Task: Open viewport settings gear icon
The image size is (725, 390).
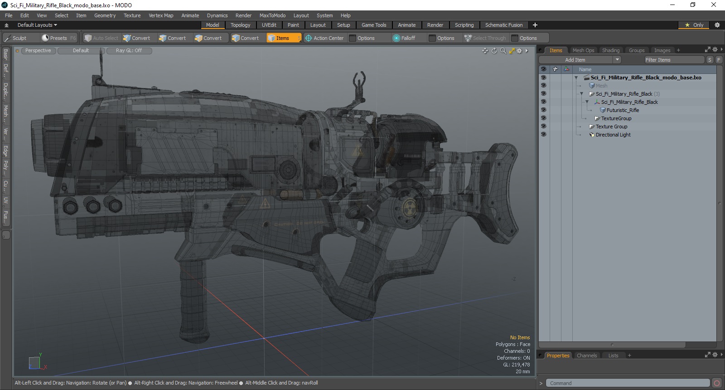Action: 519,51
